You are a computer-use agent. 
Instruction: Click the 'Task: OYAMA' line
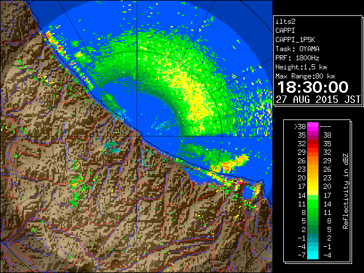pyautogui.click(x=297, y=49)
